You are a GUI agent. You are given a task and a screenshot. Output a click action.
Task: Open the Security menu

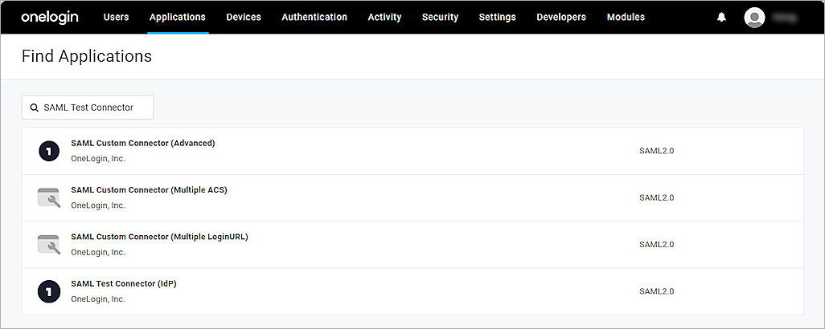(x=440, y=17)
